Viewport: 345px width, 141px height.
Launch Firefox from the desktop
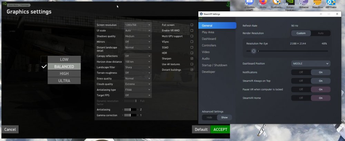click(263, 4)
